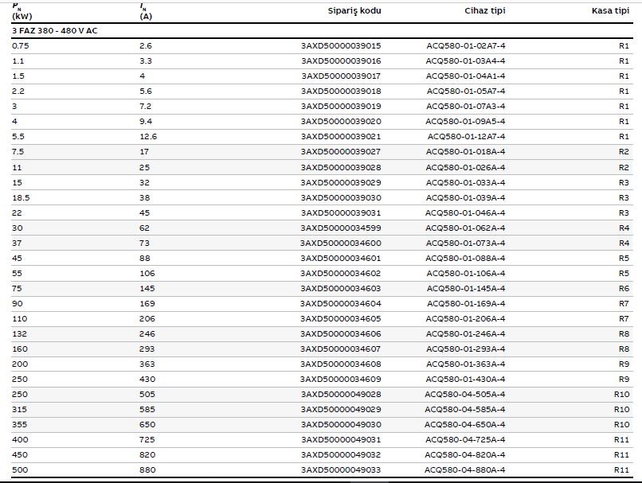Screen dimensions: 642x483
Task: Click the Sipariş kodu column header
Action: click(354, 11)
